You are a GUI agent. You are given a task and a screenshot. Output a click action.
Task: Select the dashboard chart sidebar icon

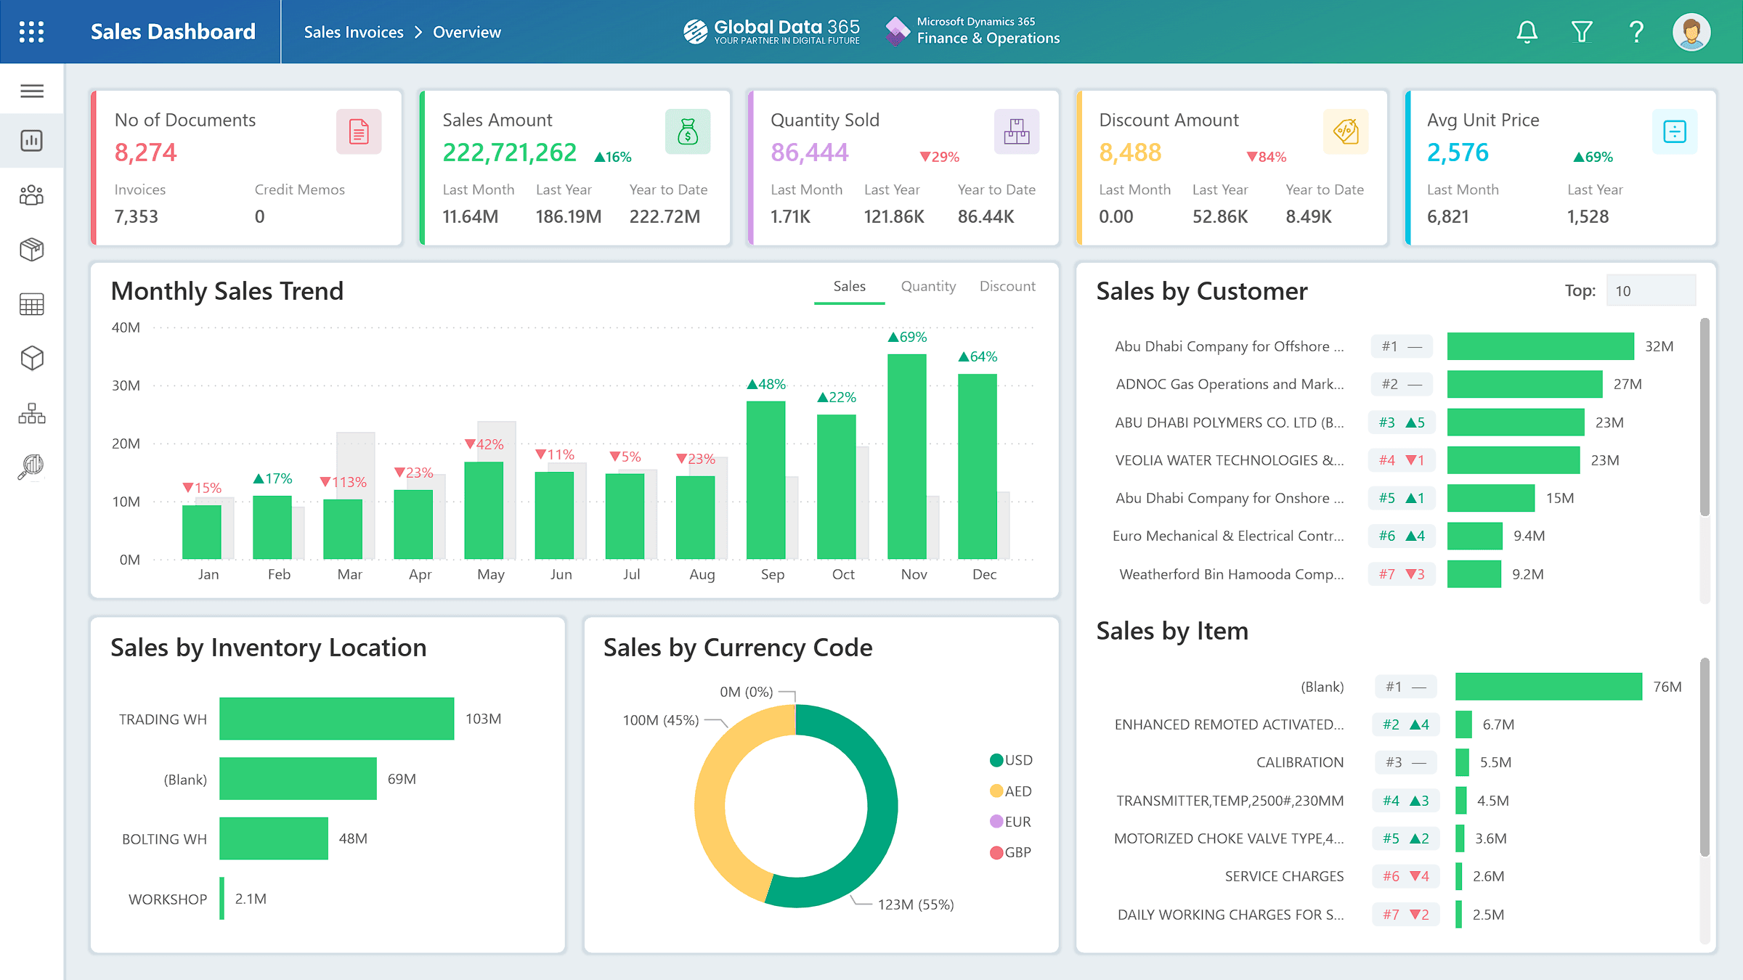pyautogui.click(x=32, y=141)
